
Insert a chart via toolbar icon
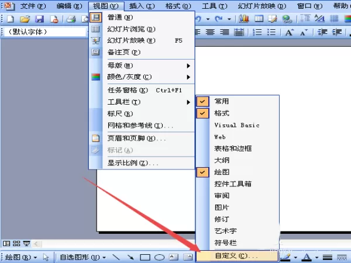pyautogui.click(x=244, y=19)
